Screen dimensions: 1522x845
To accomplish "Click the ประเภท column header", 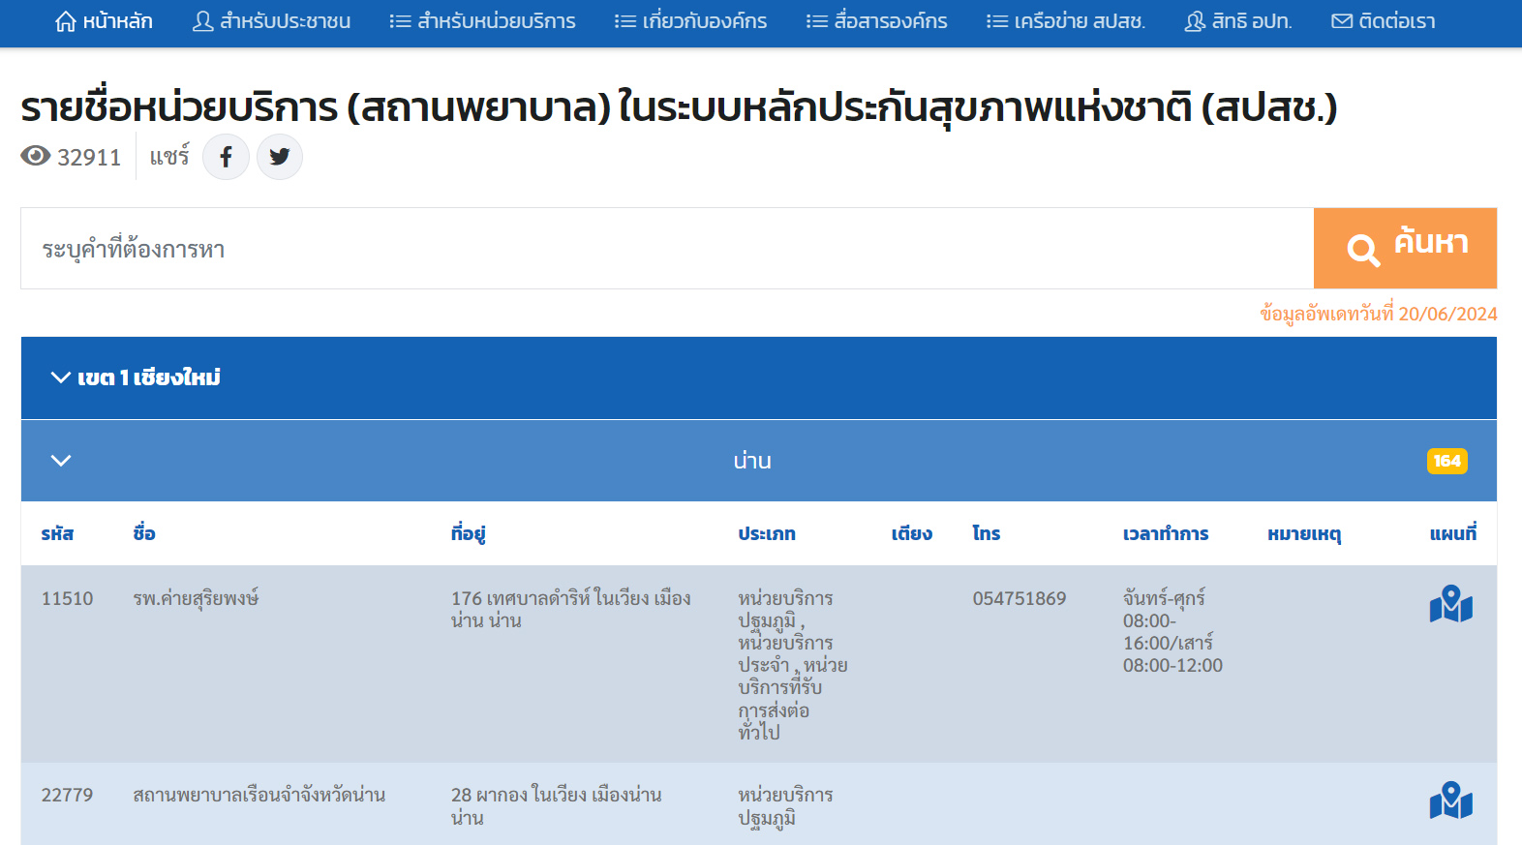I will point(767,533).
